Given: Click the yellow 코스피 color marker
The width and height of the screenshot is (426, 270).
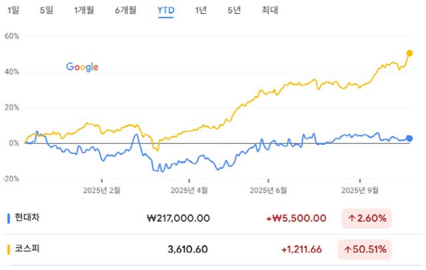Looking at the screenshot, I should pyautogui.click(x=8, y=250).
